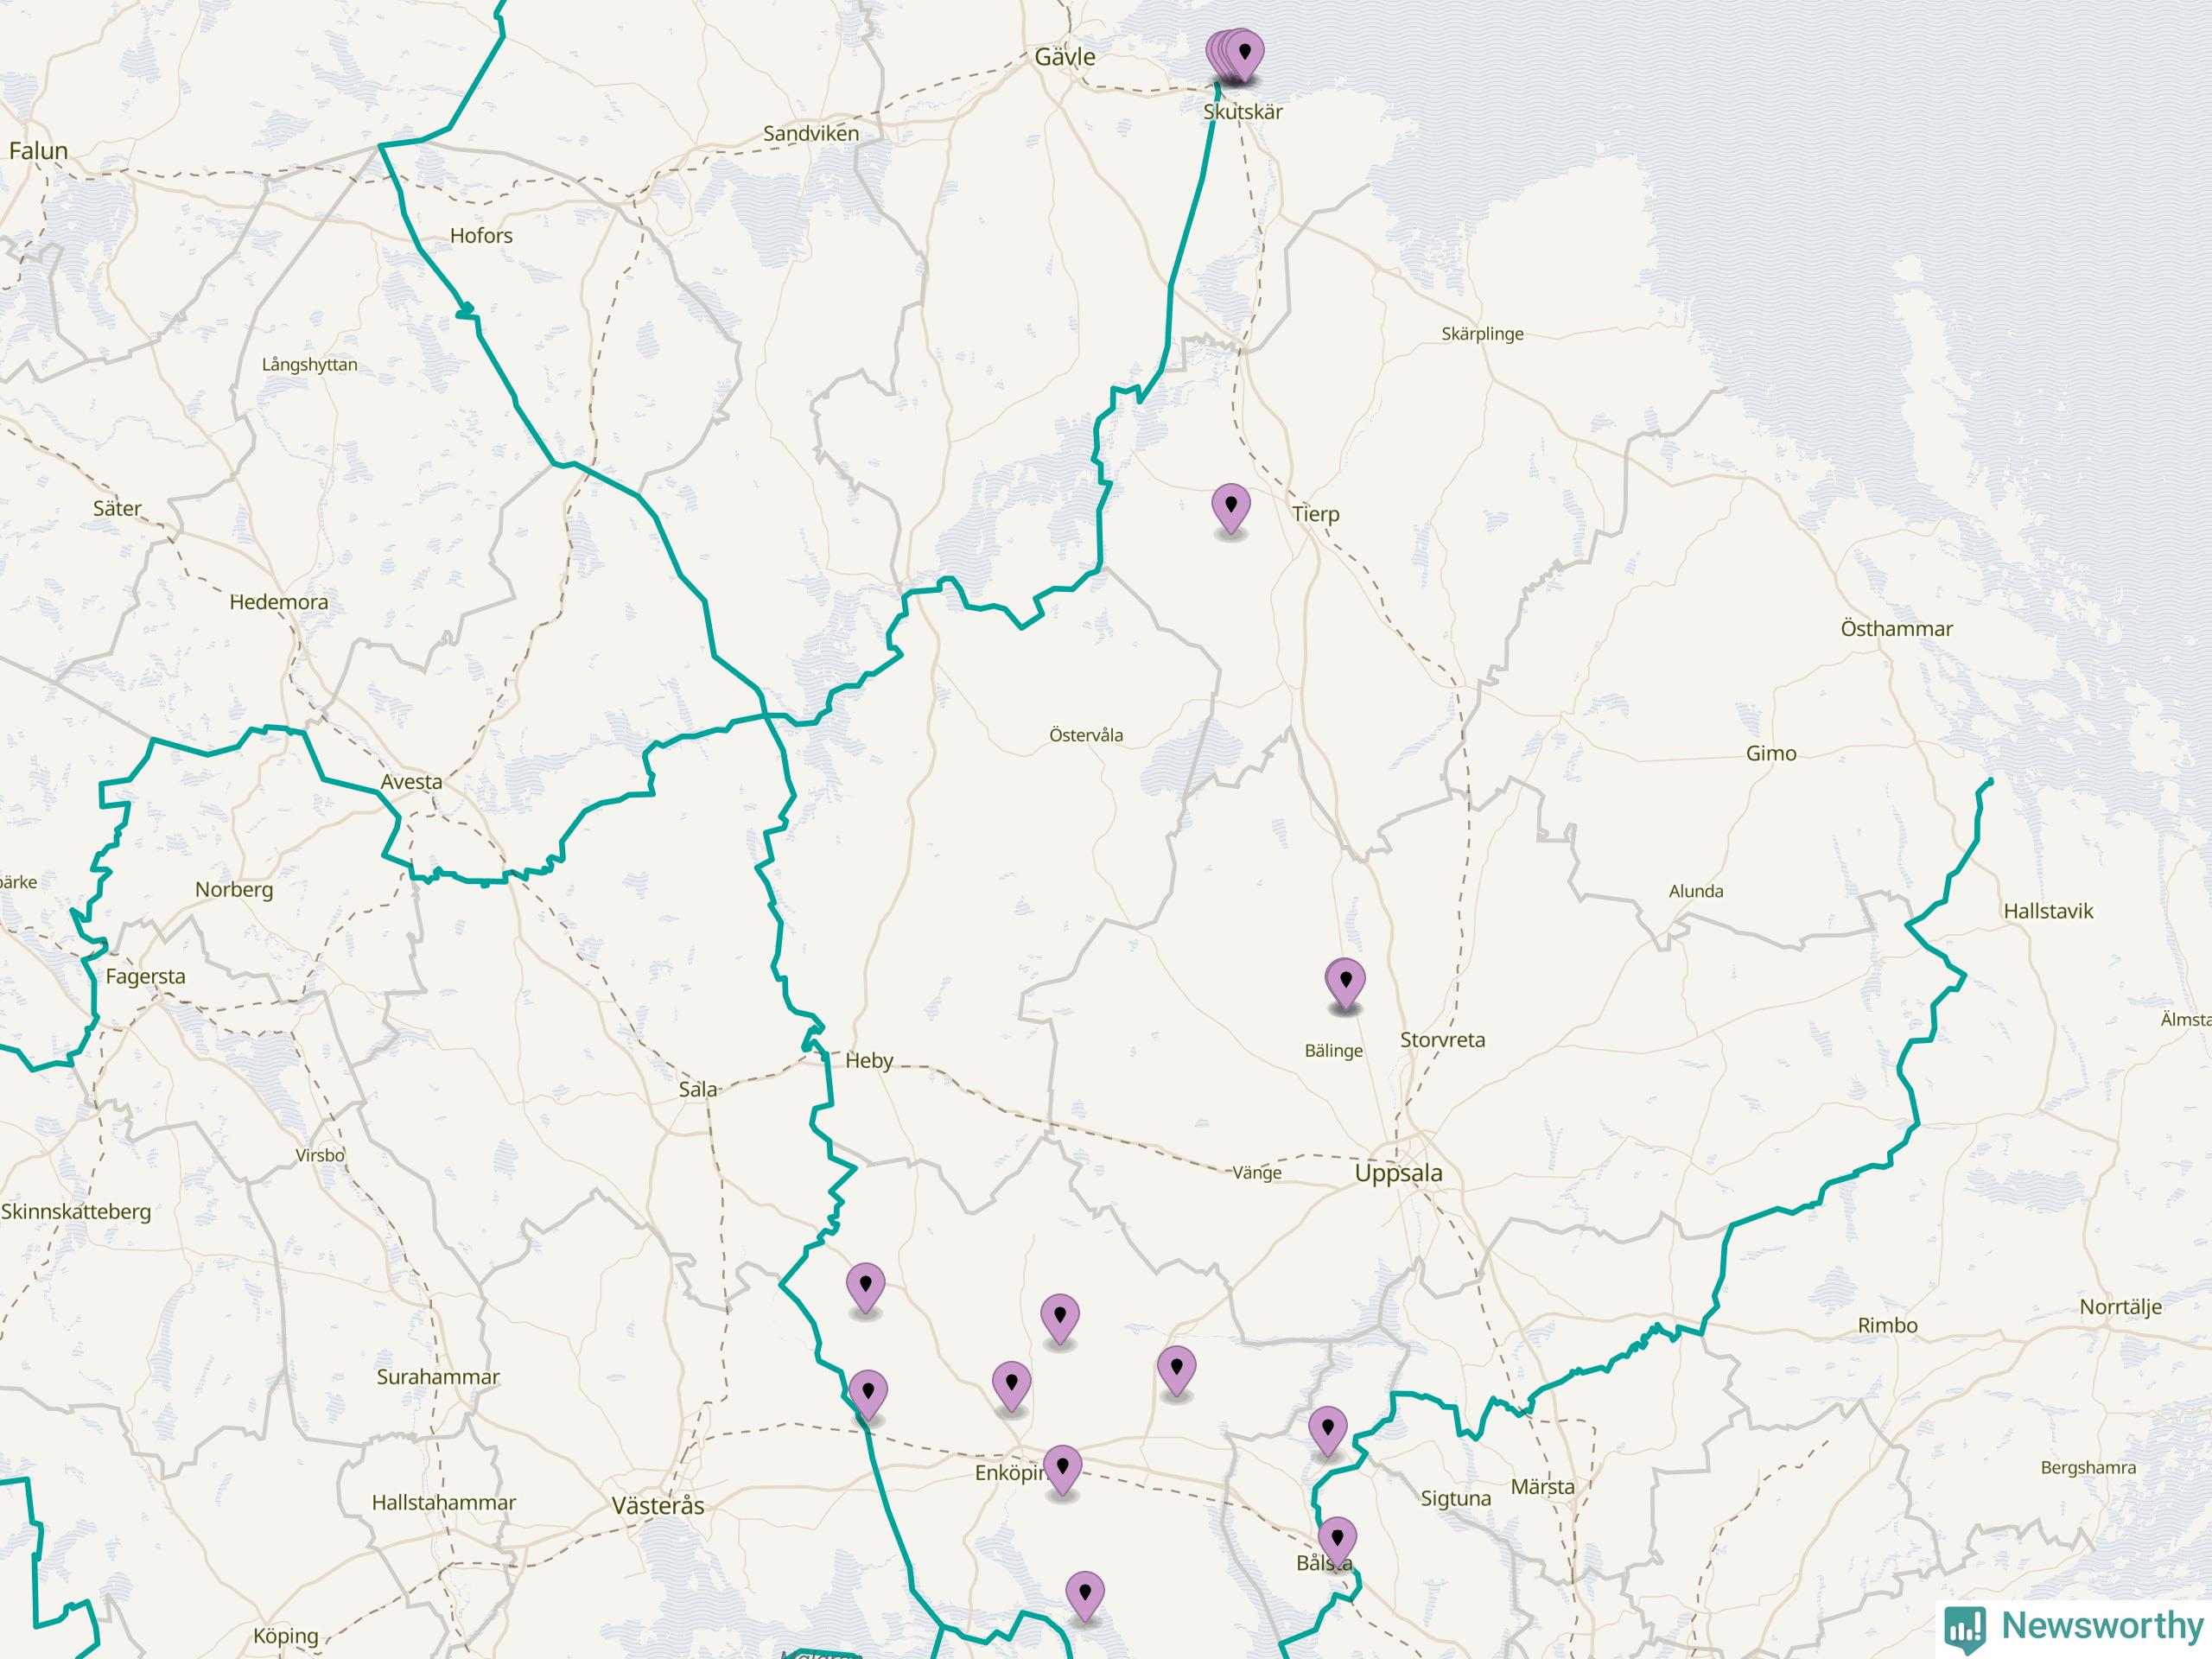Click the Säter town label

point(117,508)
